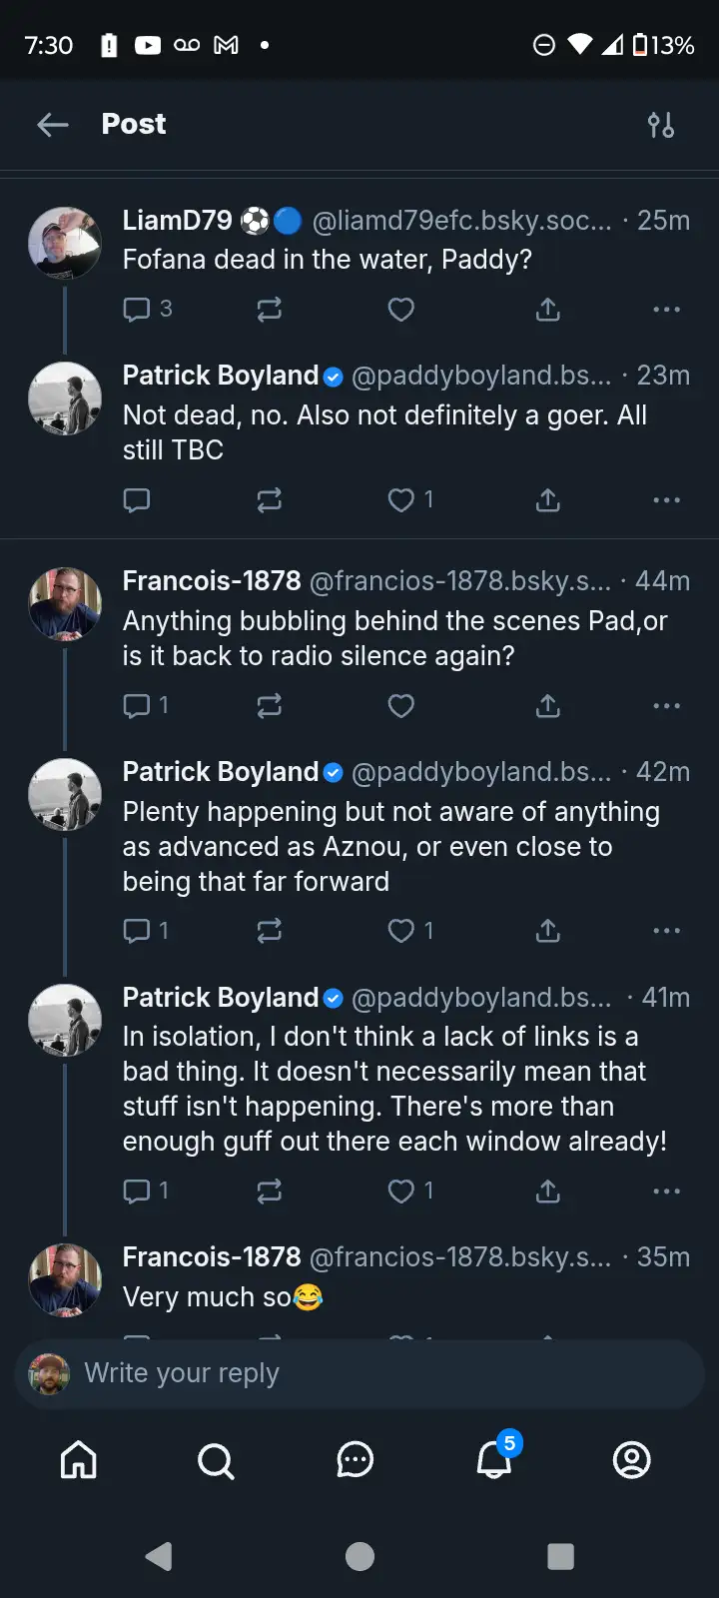Go back using the header arrow
This screenshot has height=1598, width=719.
click(53, 125)
